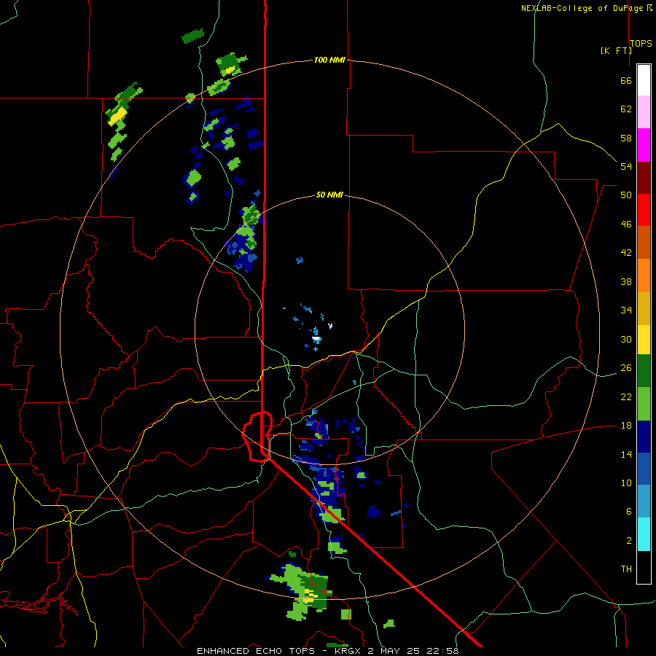Click the "66" legend value
The image size is (656, 656).
point(626,80)
